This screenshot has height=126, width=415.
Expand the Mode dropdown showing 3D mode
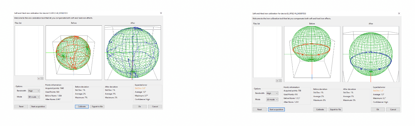[34, 97]
